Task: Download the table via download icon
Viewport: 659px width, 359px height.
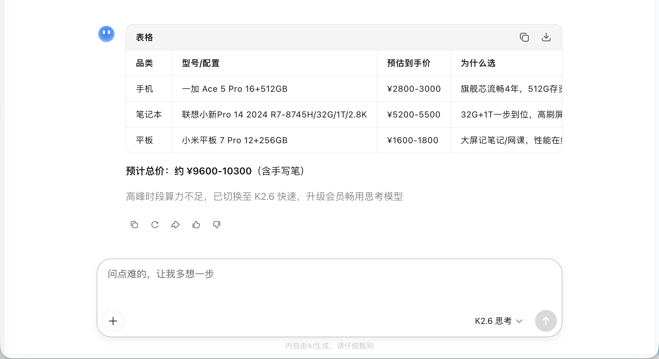Action: pos(546,37)
